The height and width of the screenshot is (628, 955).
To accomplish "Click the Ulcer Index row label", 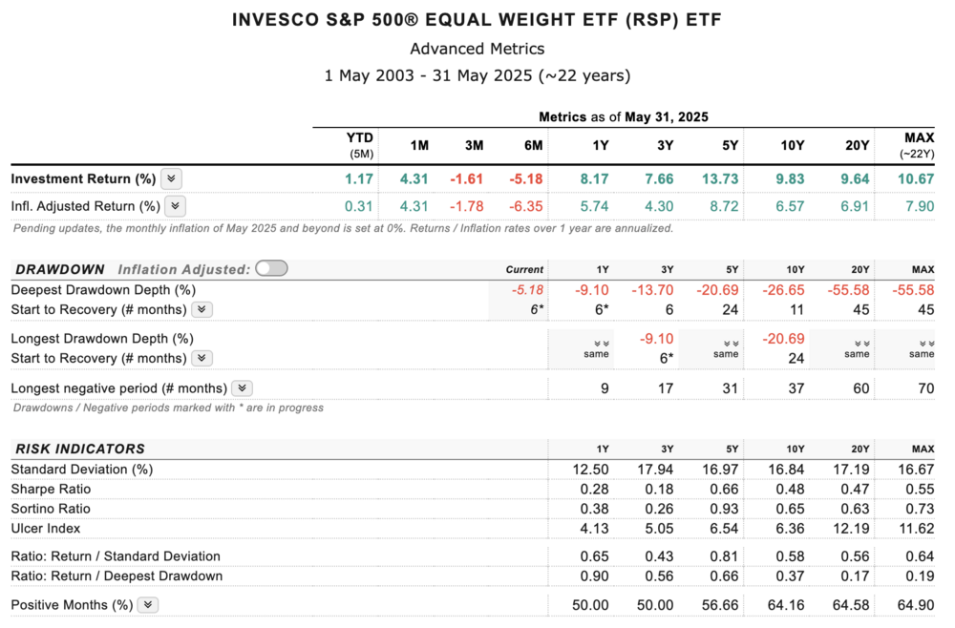I will (46, 528).
